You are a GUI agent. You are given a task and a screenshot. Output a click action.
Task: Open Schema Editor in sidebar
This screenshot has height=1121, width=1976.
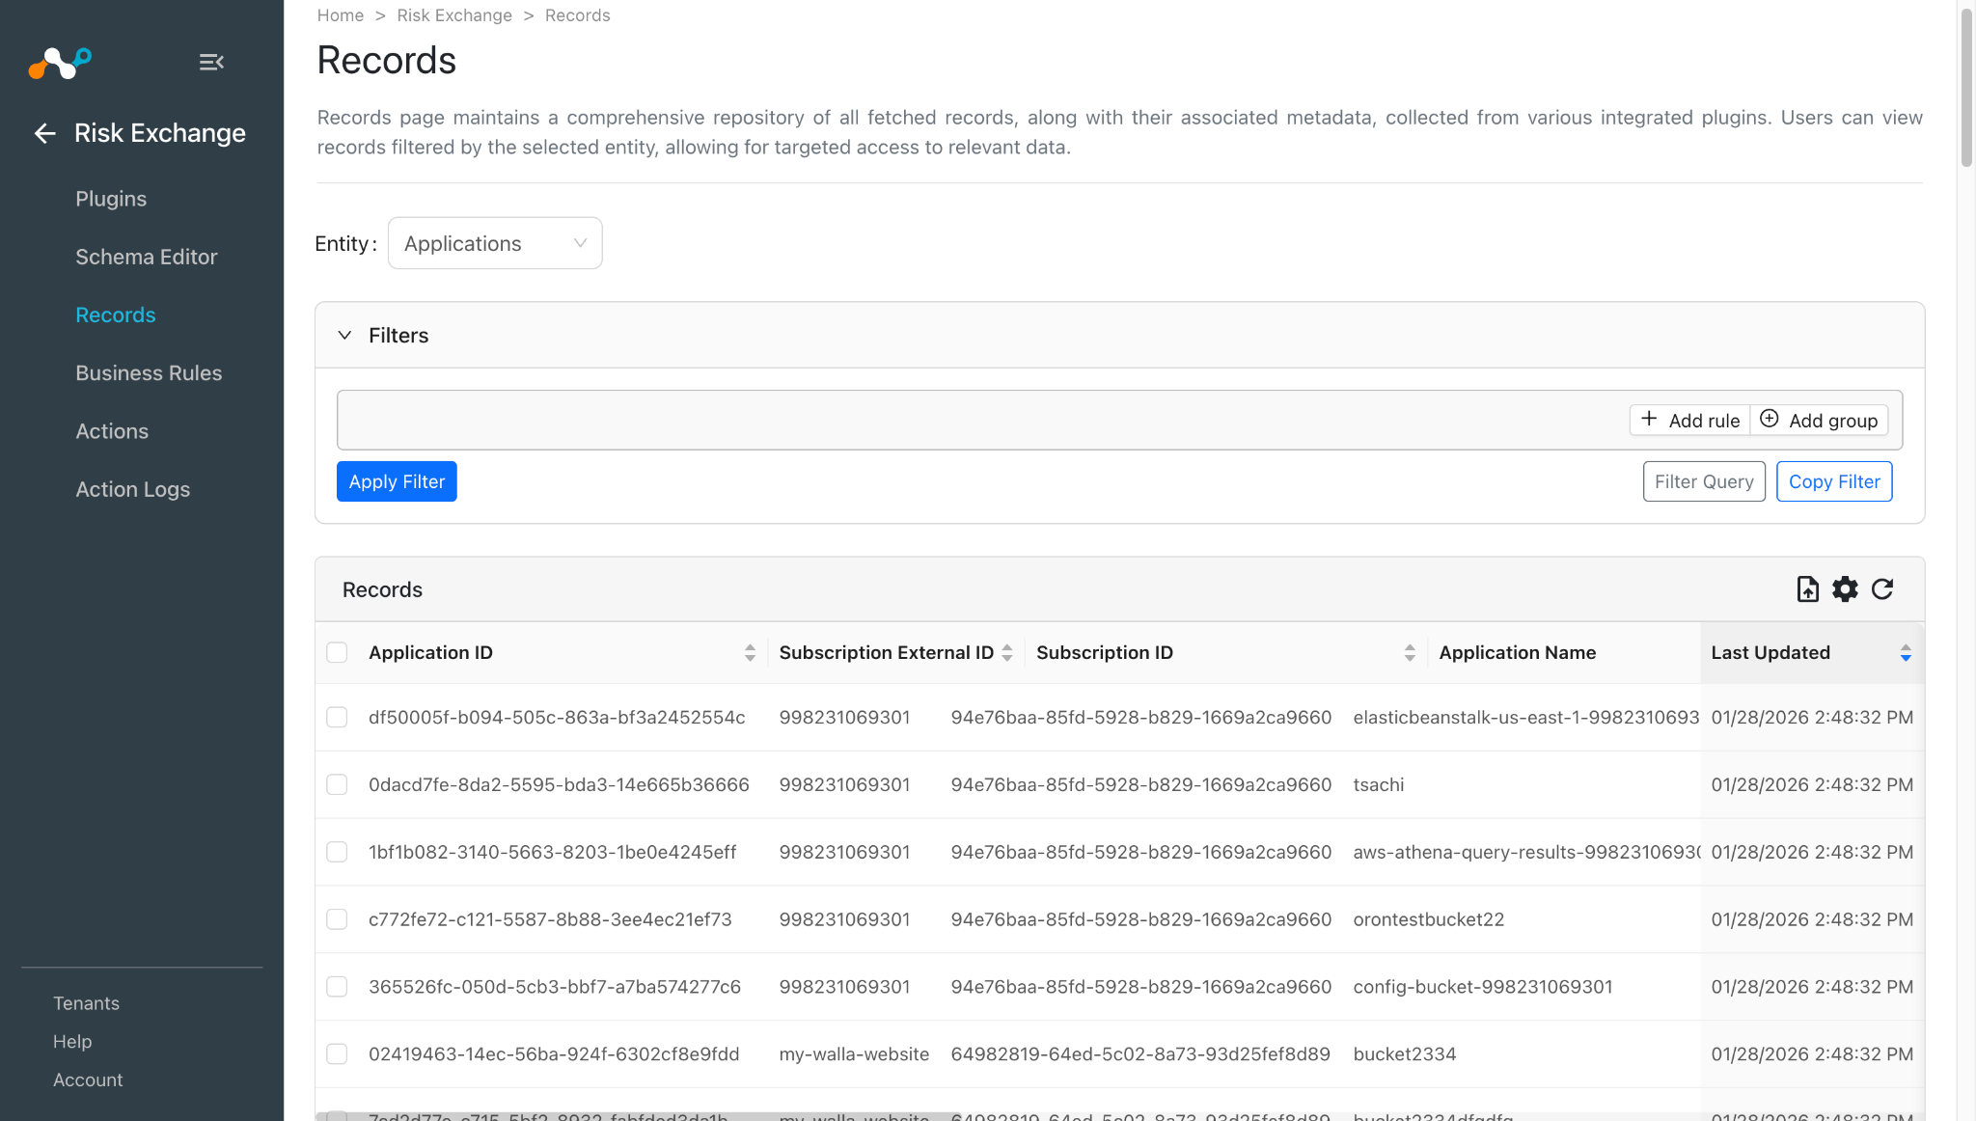pyautogui.click(x=147, y=257)
